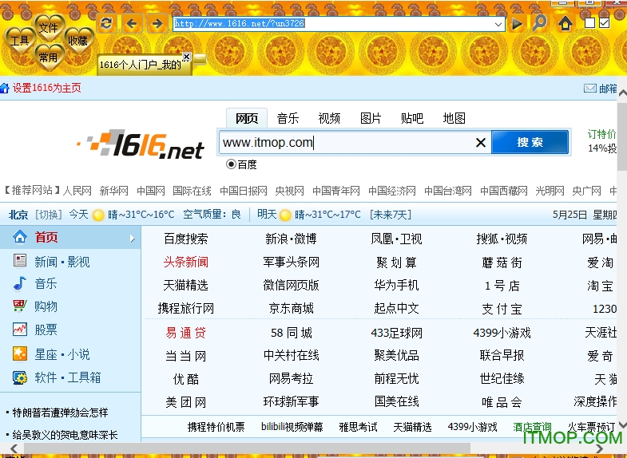Go back with the left arrow button
This screenshot has height=458, width=627.
(x=132, y=23)
